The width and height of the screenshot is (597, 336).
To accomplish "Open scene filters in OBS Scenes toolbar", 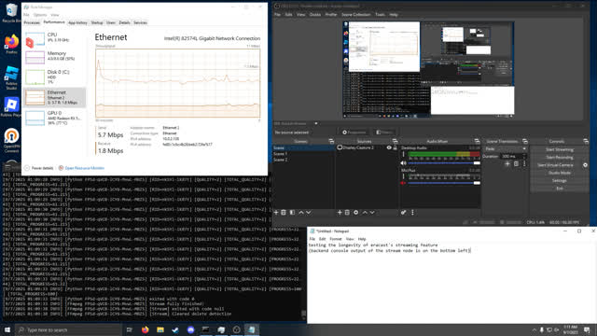I will pos(292,213).
